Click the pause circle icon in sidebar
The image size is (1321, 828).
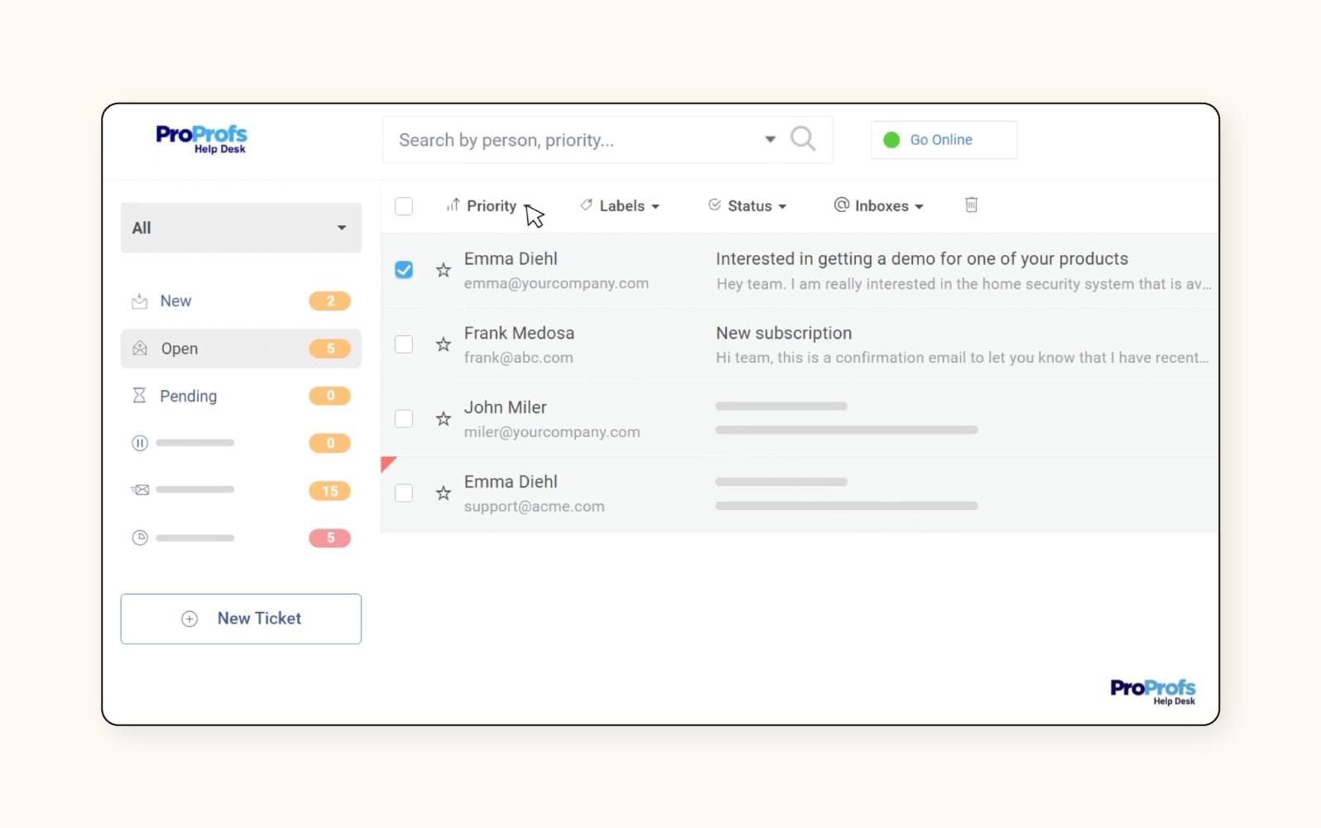[x=140, y=443]
